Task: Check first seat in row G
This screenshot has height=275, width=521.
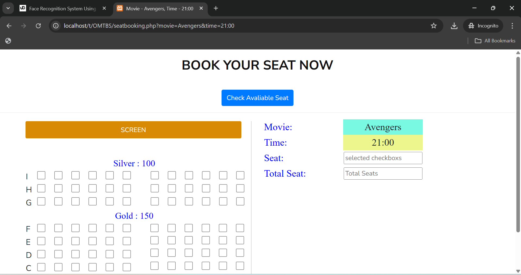Action: [x=41, y=201]
